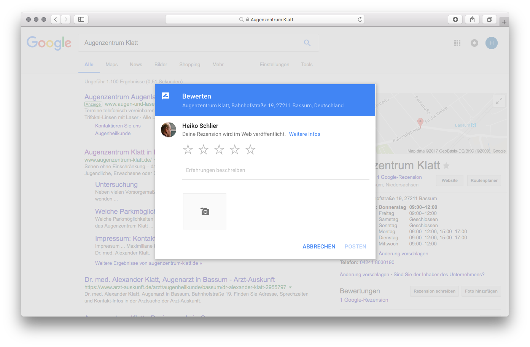Switch to the Shopping tab
This screenshot has height=347, width=530.
pyautogui.click(x=190, y=65)
